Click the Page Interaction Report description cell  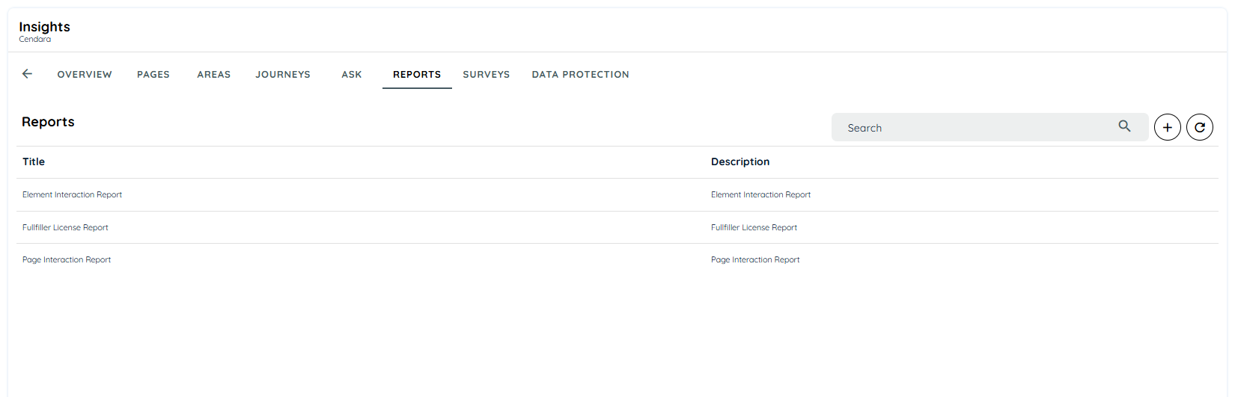pos(755,259)
